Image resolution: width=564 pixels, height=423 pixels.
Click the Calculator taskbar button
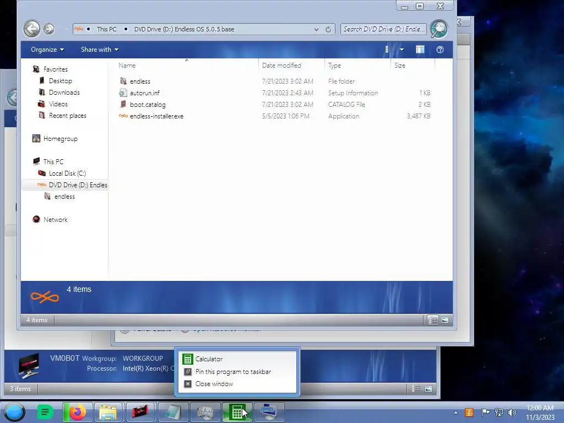(237, 412)
